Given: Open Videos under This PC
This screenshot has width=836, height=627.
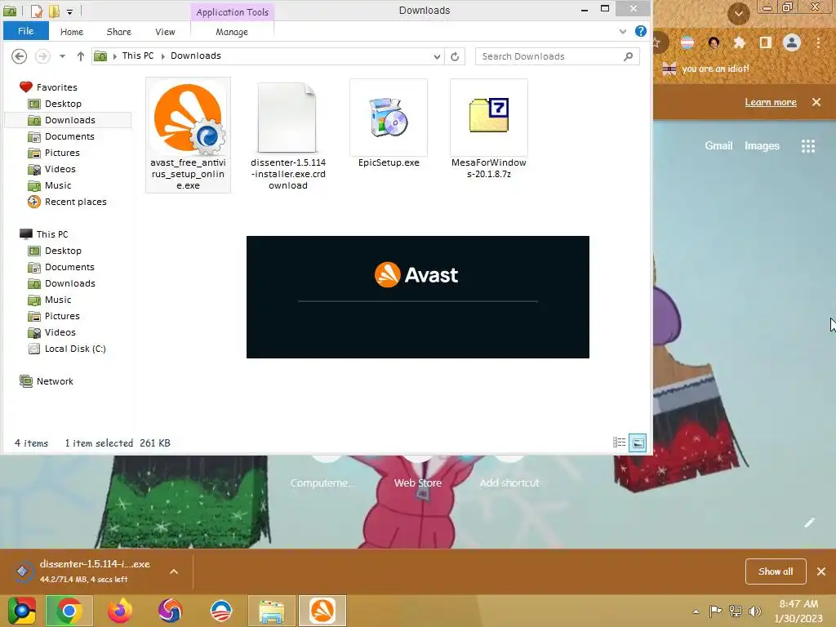Looking at the screenshot, I should coord(60,333).
